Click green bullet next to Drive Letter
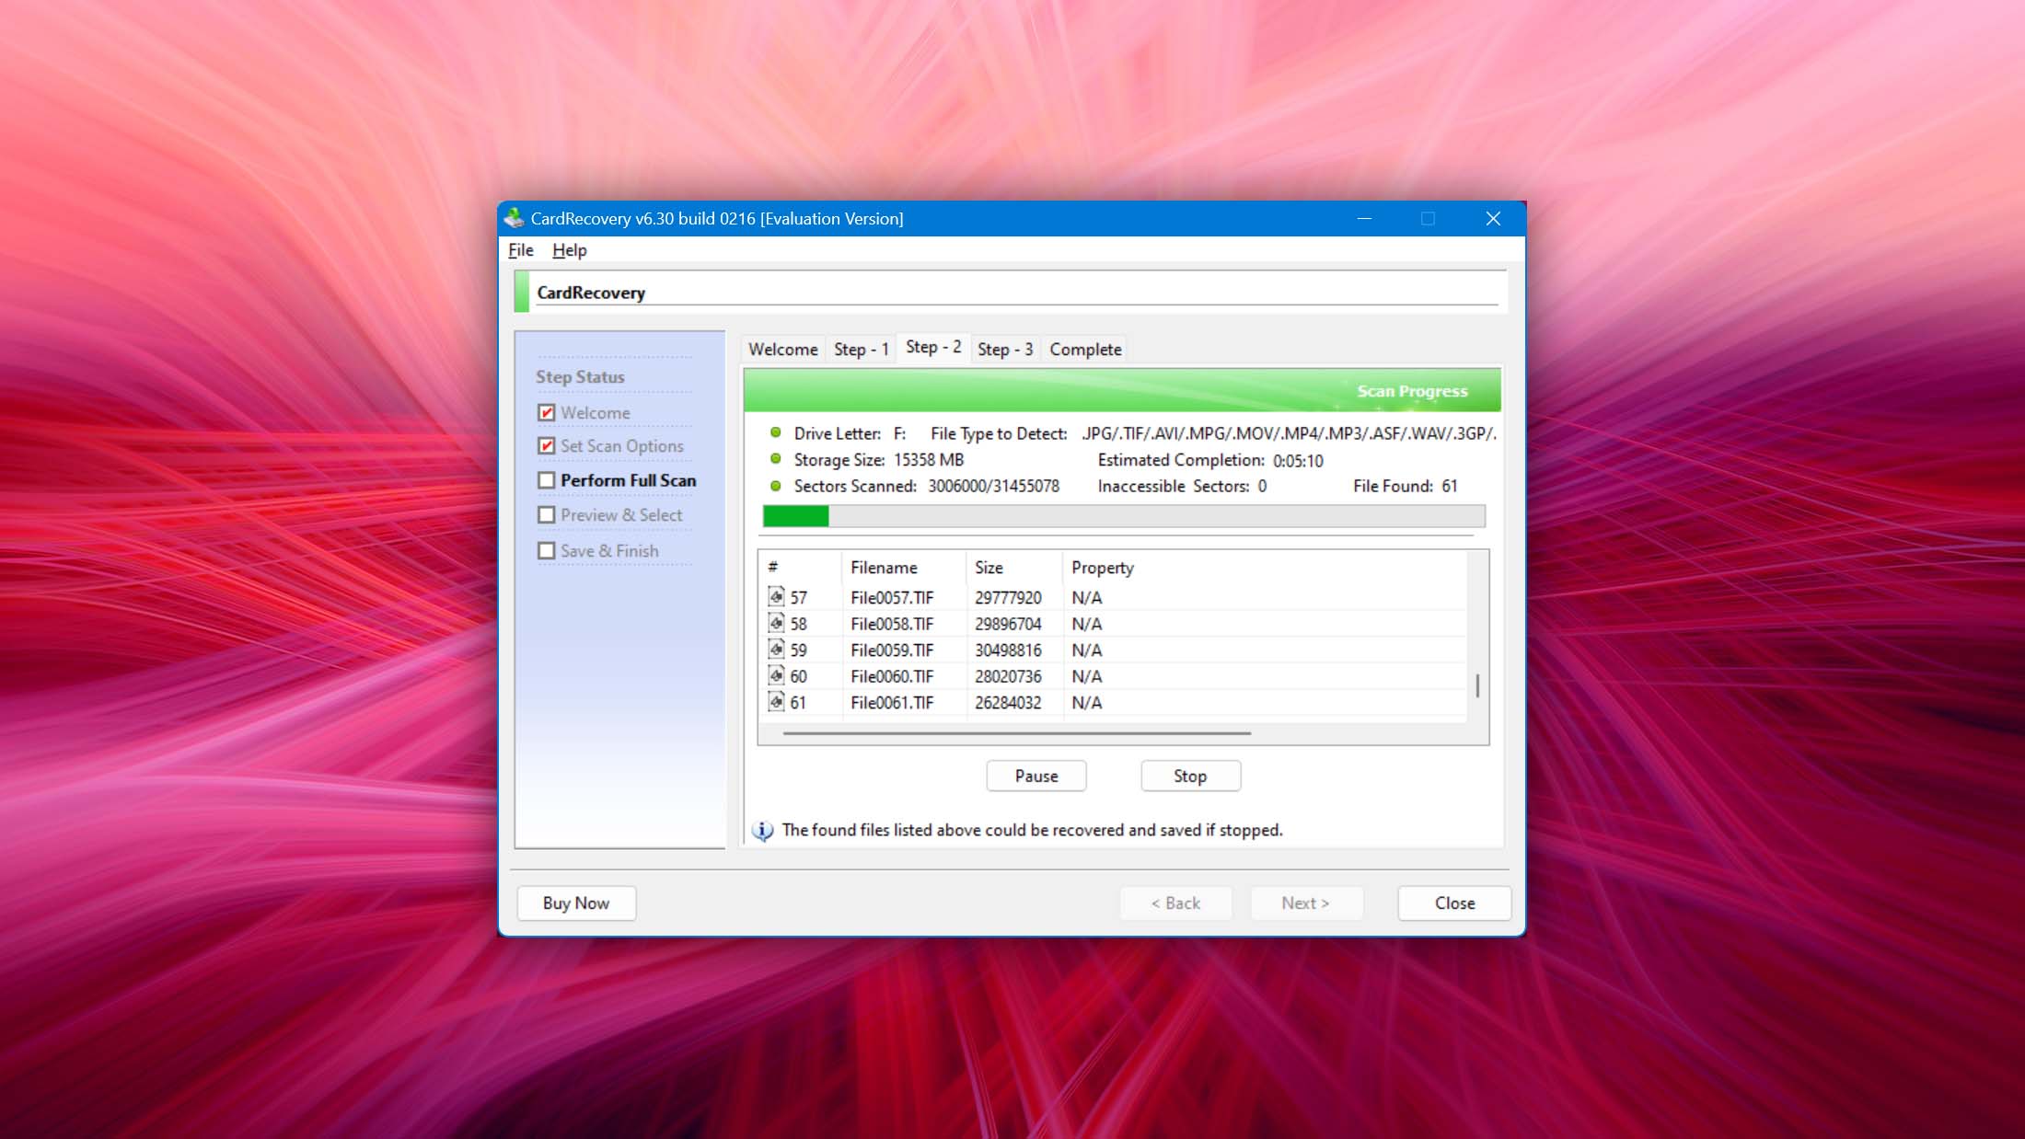The width and height of the screenshot is (2025, 1139). click(775, 432)
